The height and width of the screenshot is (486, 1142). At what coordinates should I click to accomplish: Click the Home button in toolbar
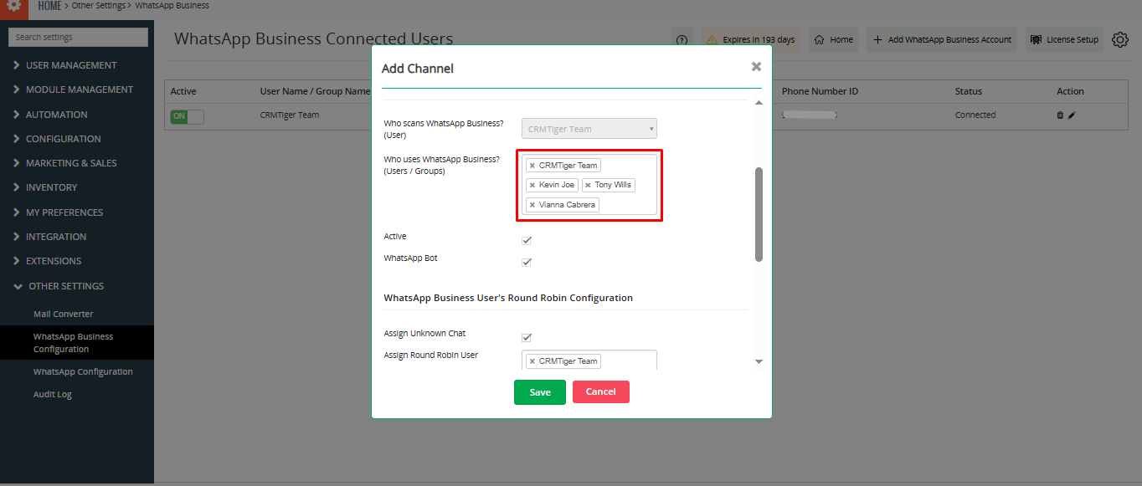833,39
